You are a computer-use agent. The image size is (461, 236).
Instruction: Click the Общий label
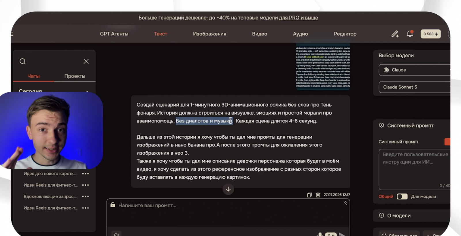386,197
